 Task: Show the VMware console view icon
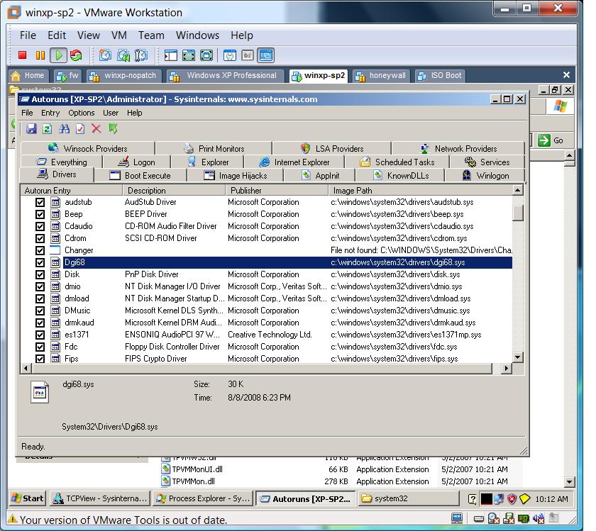265,55
